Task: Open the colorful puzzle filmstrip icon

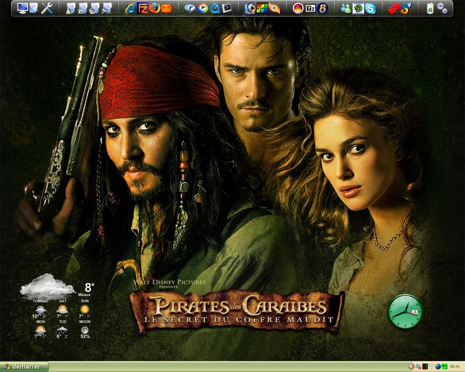Action: (262, 8)
